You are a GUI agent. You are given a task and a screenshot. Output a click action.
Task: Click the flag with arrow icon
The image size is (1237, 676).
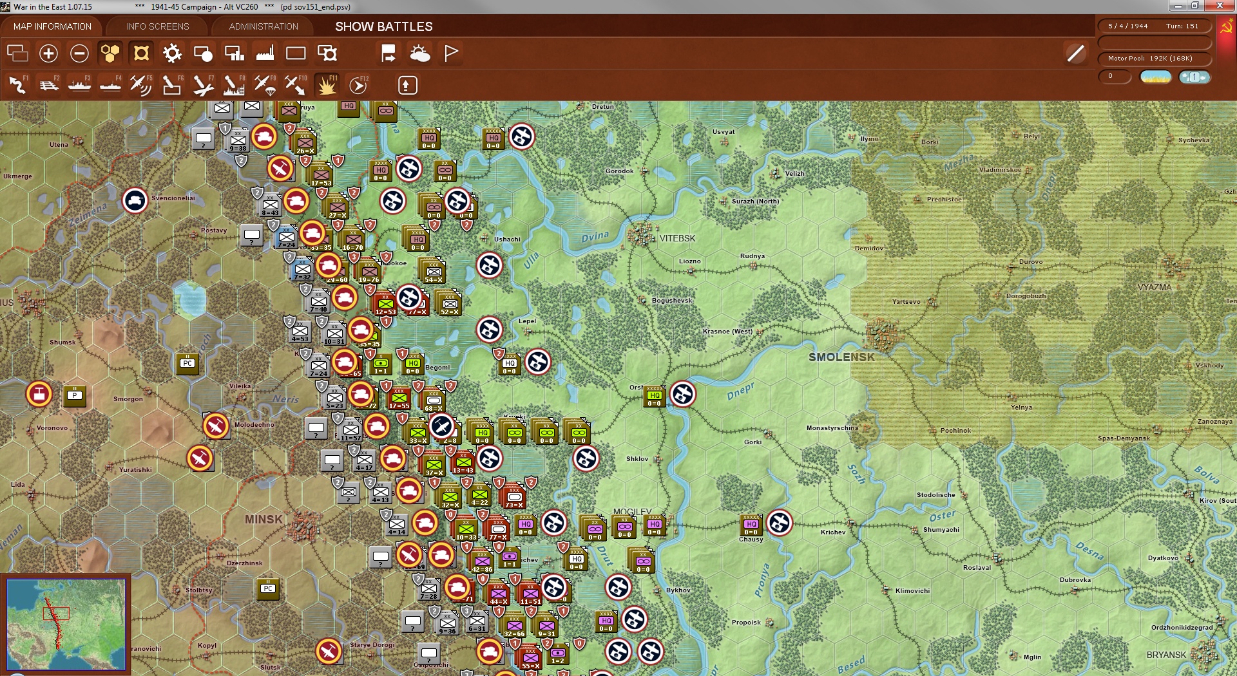pyautogui.click(x=388, y=53)
